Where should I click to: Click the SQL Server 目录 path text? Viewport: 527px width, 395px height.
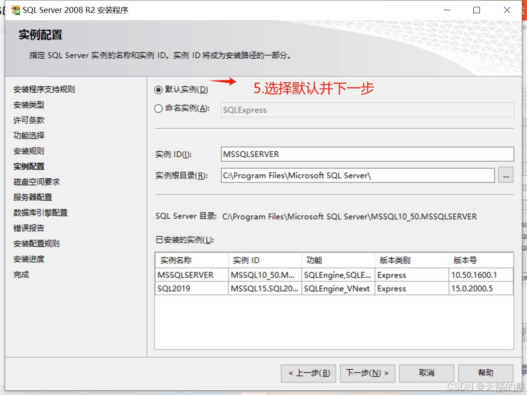pos(350,217)
